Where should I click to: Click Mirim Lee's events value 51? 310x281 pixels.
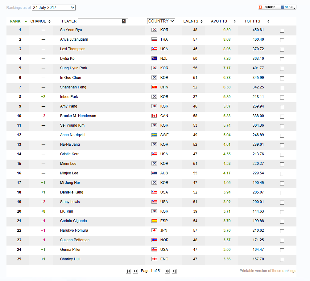(x=195, y=164)
